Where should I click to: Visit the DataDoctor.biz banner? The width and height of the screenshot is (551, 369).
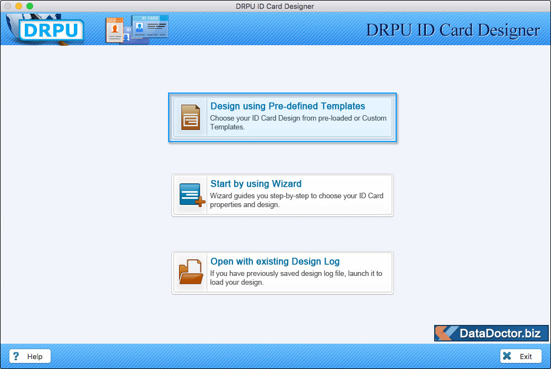click(x=491, y=333)
